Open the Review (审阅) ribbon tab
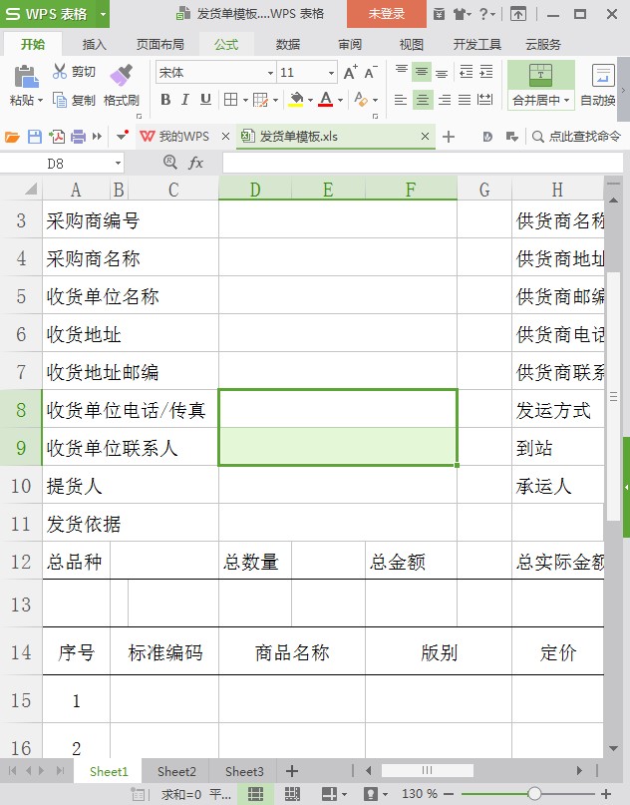This screenshot has height=805, width=630. pos(350,45)
